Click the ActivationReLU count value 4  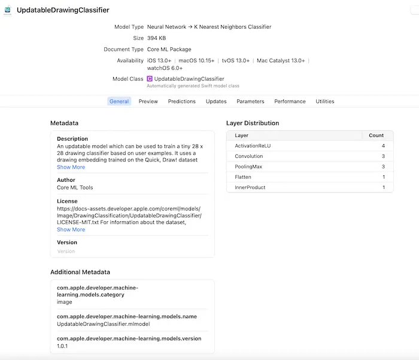383,146
